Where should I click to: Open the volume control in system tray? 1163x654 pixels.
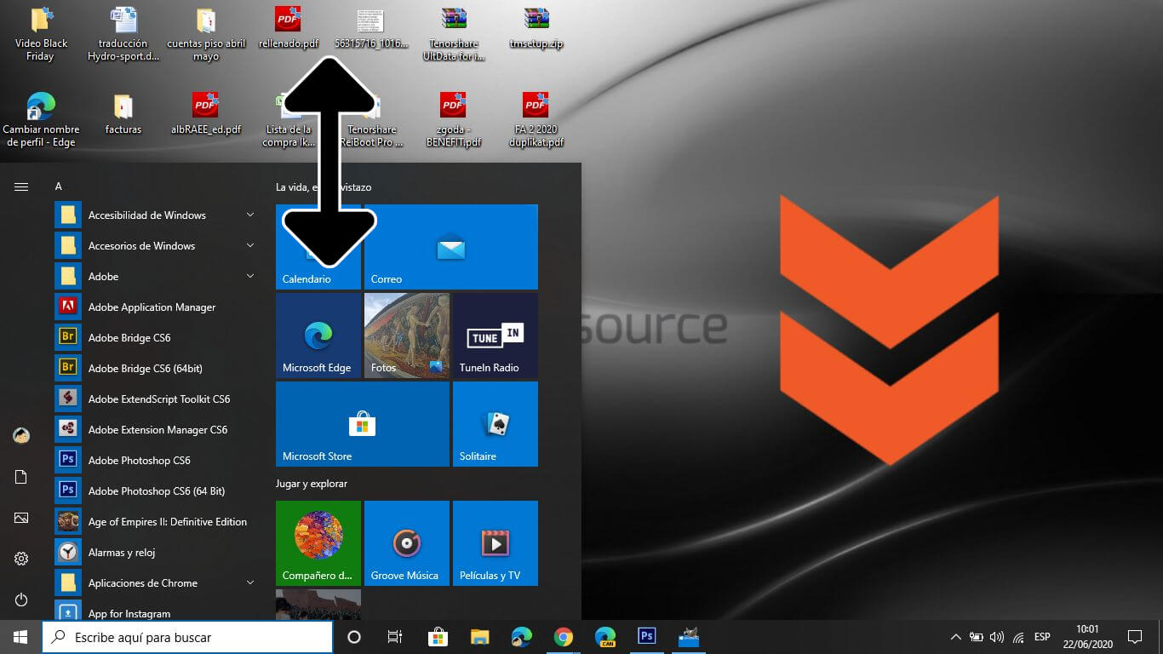point(997,637)
